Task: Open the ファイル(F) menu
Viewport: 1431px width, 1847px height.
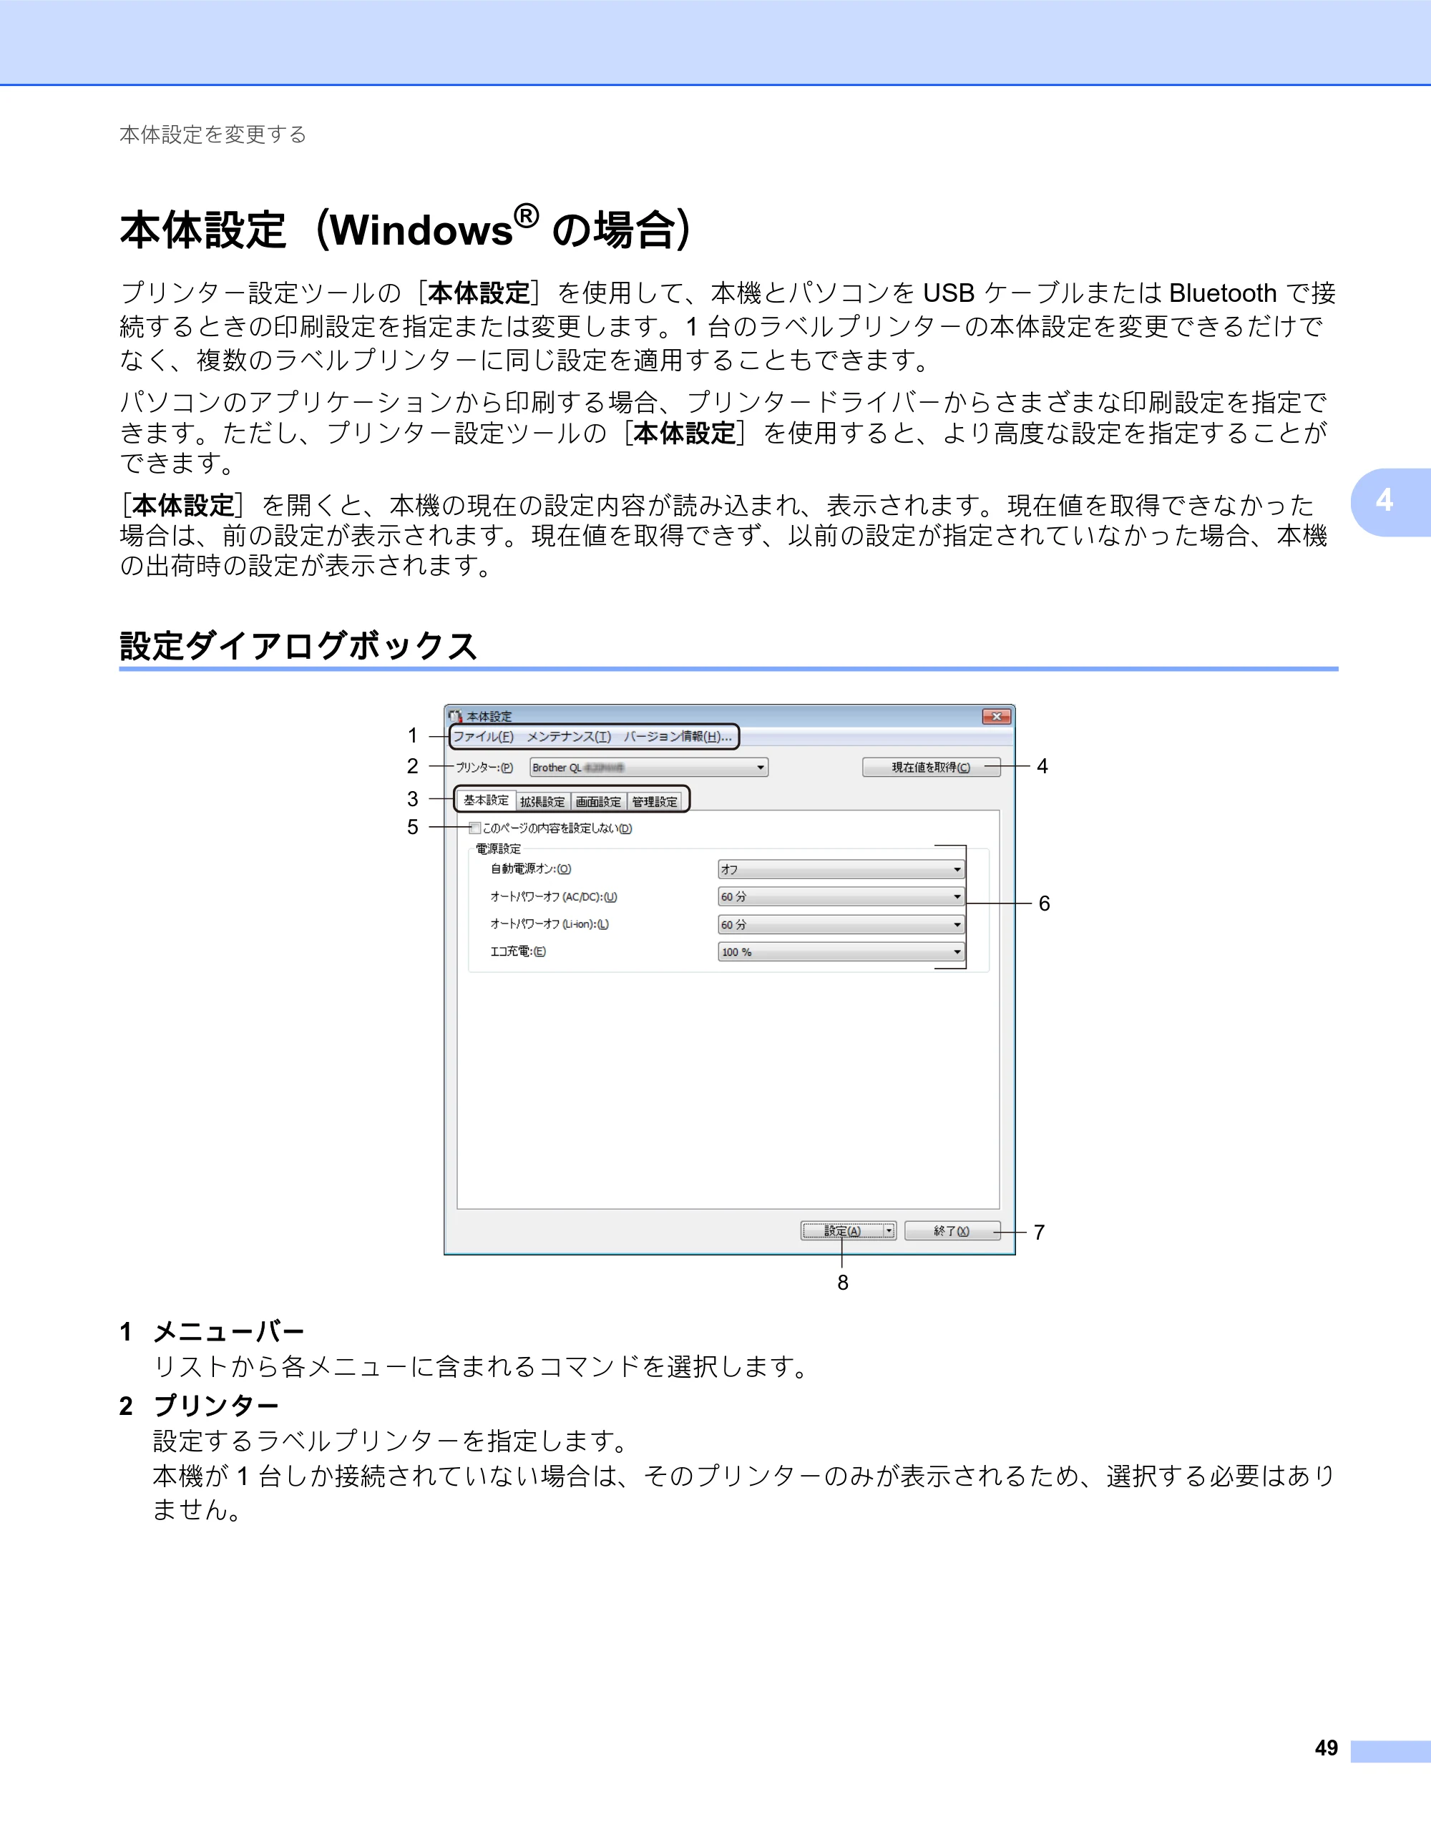Action: 483,737
